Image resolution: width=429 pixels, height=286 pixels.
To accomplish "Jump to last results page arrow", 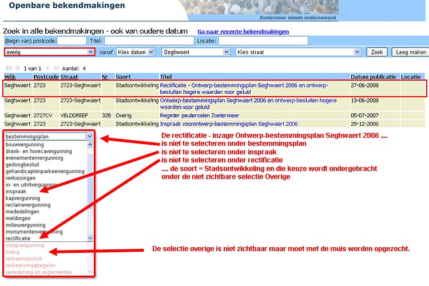I will [56, 68].
